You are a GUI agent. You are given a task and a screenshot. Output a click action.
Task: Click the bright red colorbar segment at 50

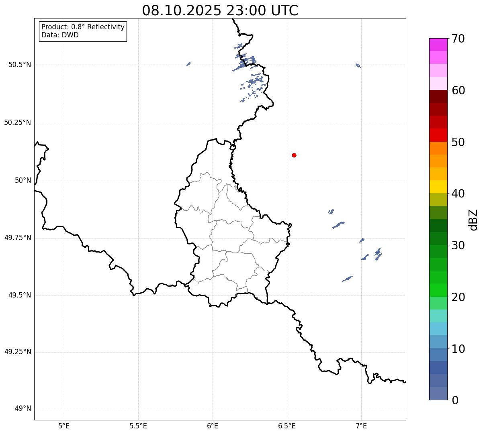(438, 135)
